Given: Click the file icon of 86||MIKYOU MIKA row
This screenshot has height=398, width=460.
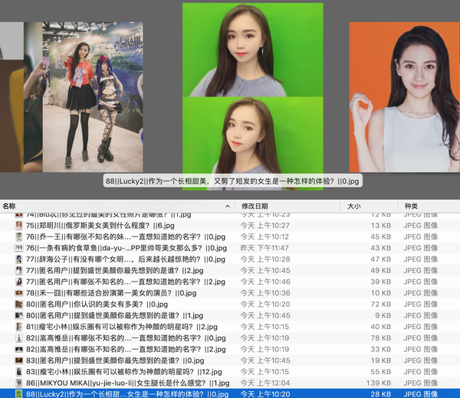Looking at the screenshot, I should click(18, 383).
